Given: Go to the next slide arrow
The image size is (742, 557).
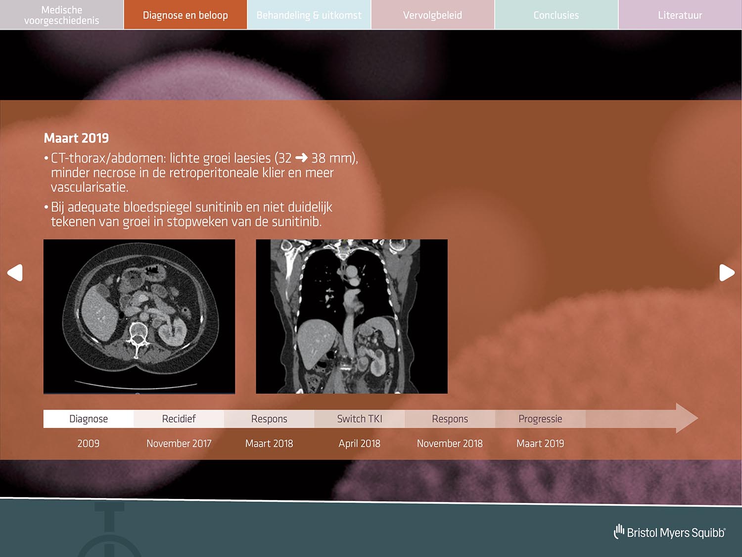Looking at the screenshot, I should click(726, 273).
